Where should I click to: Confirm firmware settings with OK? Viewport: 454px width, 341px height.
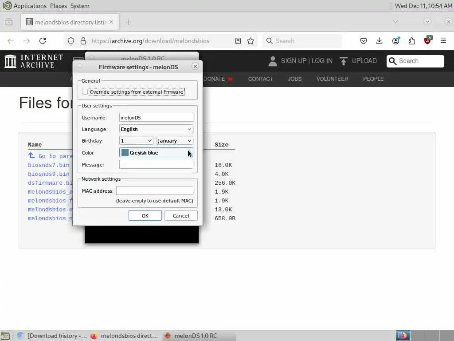[x=145, y=215]
